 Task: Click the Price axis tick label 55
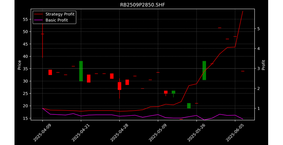click(25, 19)
